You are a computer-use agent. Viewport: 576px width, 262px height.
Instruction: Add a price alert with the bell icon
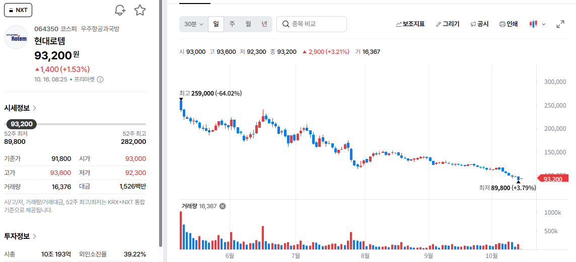click(120, 10)
